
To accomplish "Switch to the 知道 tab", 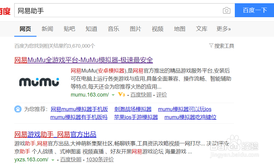I will 91,29.
